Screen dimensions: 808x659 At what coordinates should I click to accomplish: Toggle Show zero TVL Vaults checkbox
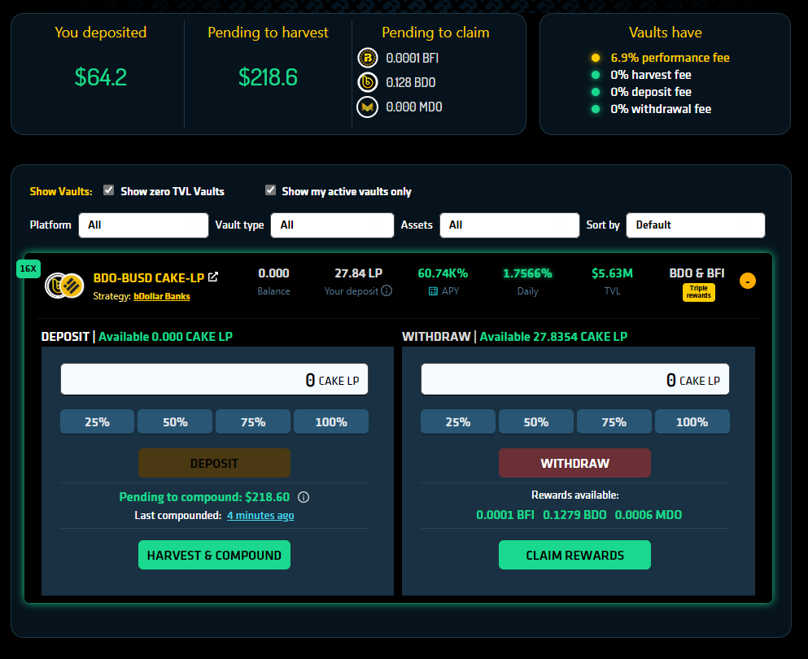tap(108, 190)
